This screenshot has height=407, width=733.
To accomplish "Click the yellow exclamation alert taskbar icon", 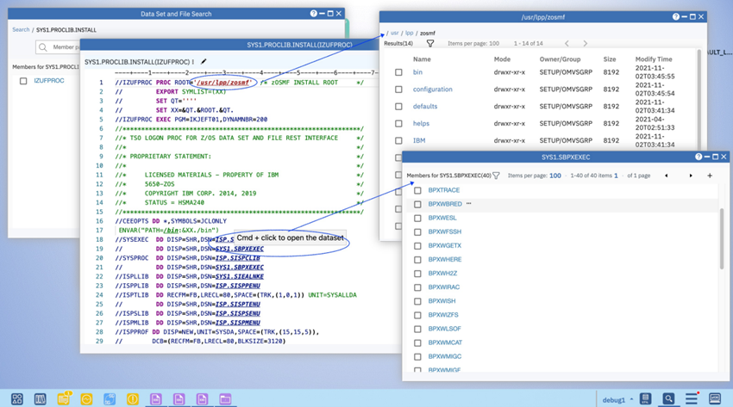I will point(133,399).
